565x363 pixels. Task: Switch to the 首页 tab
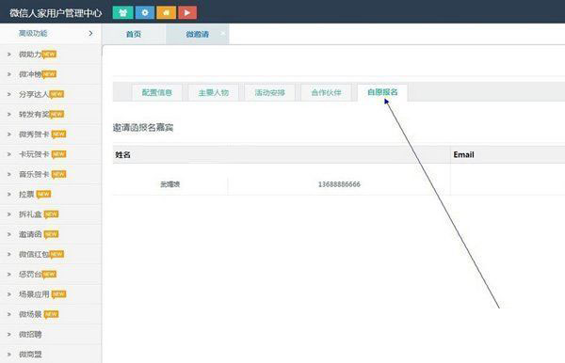pos(134,34)
